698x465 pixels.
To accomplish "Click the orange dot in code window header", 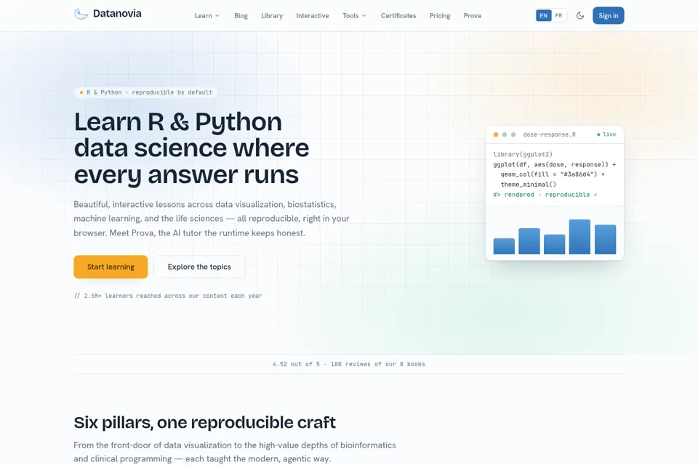I will tap(496, 134).
